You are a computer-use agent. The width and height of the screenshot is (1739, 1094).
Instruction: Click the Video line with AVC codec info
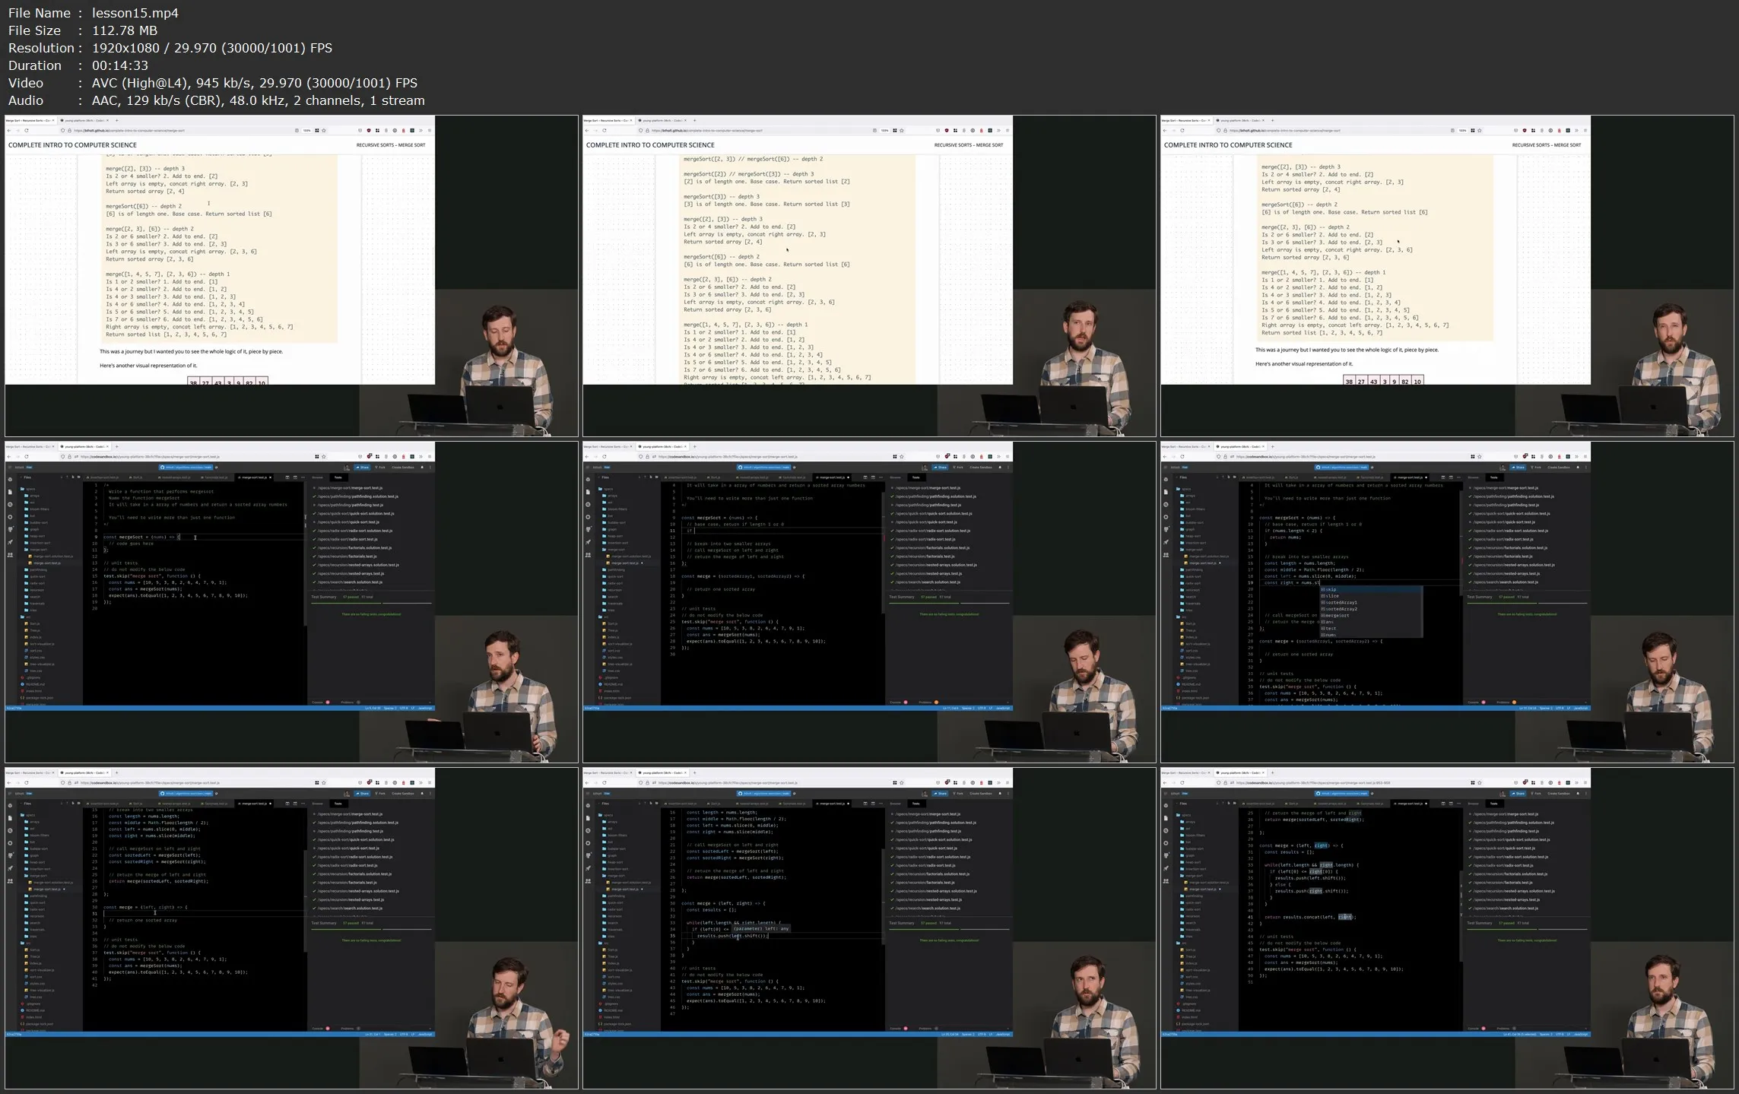click(x=213, y=83)
